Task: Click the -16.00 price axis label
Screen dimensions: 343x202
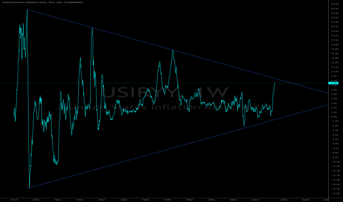Action: [x=335, y=189]
